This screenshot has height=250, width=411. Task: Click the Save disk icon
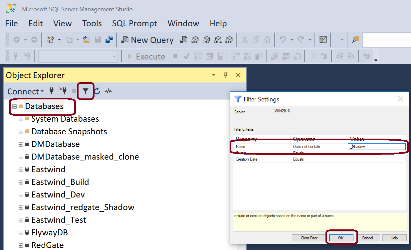(98, 40)
